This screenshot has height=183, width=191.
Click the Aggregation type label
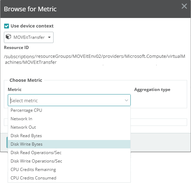[x=152, y=90]
